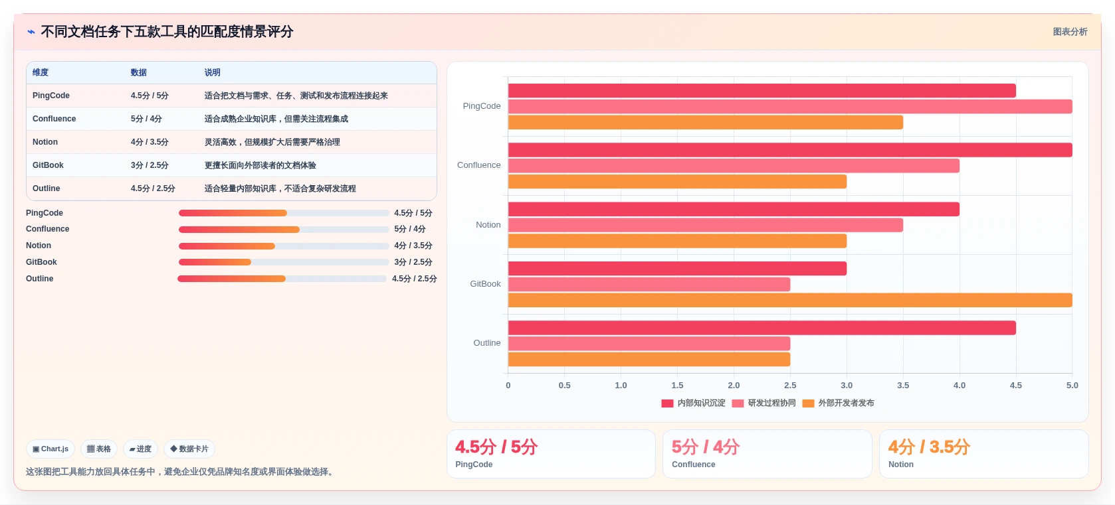Click the 2.5 x-axis tick label
The width and height of the screenshot is (1115, 505).
790,386
